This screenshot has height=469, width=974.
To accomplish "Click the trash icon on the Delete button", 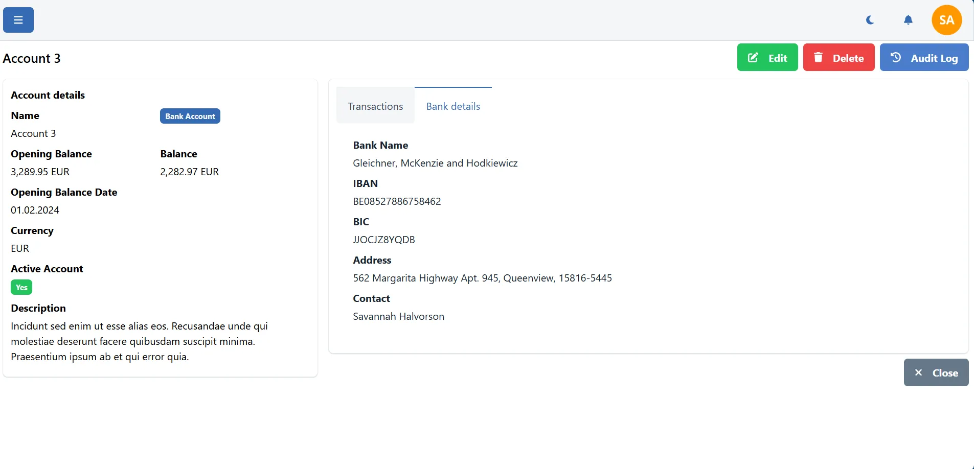I will point(819,57).
